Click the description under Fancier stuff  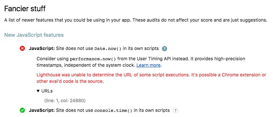(x=136, y=20)
